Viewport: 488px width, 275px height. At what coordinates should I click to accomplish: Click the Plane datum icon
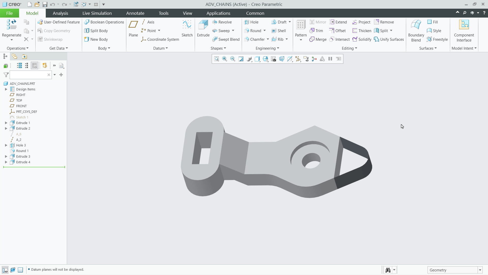(x=133, y=25)
